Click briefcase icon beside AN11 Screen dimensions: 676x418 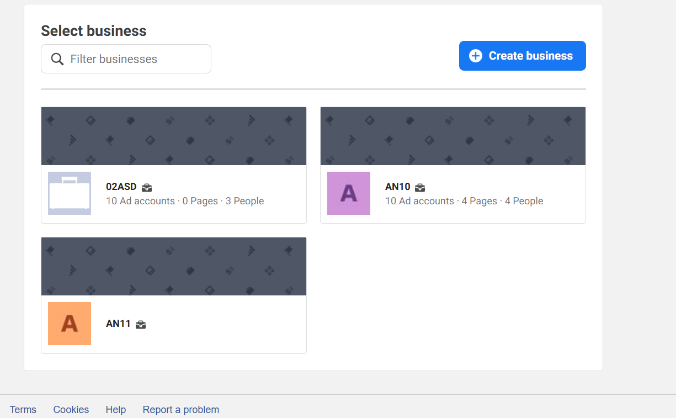click(141, 324)
